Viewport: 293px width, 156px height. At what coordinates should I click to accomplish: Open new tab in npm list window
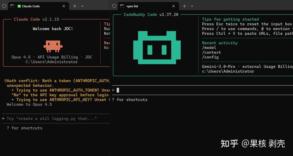click(184, 6)
